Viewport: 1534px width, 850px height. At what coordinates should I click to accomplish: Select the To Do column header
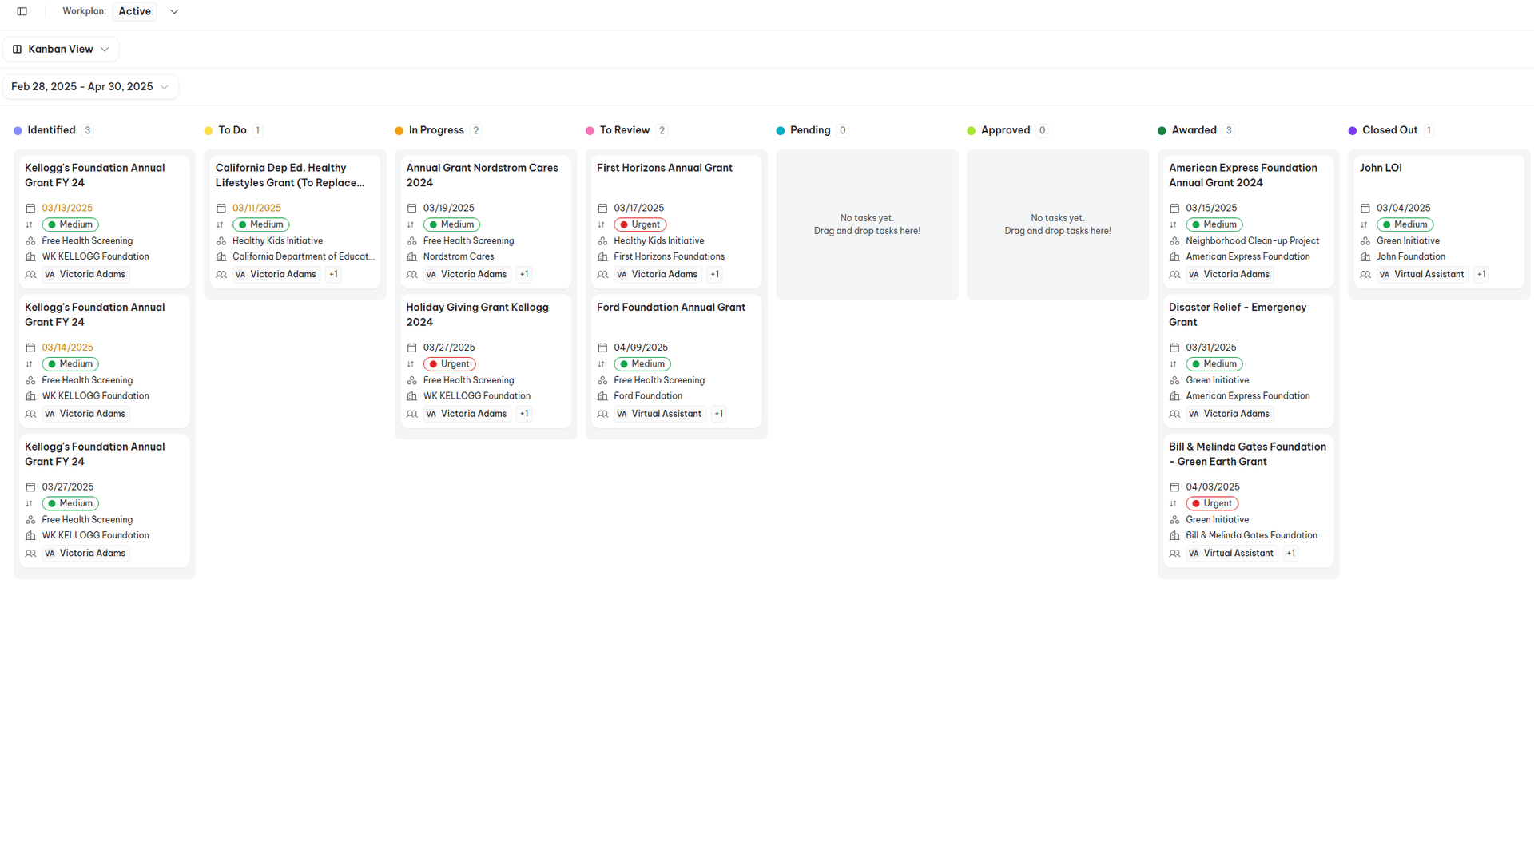(x=232, y=130)
